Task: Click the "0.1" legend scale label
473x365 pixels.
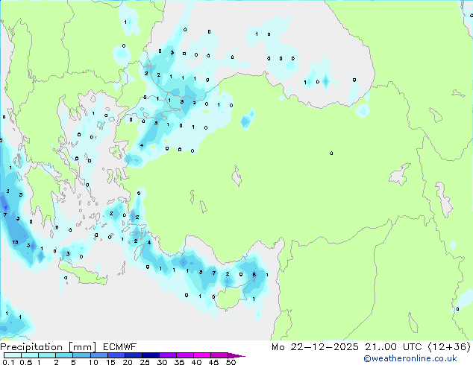Action: click(9, 362)
